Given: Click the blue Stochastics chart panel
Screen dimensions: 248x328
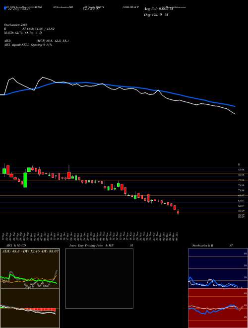Looking at the screenshot, I should [x=218, y=268].
